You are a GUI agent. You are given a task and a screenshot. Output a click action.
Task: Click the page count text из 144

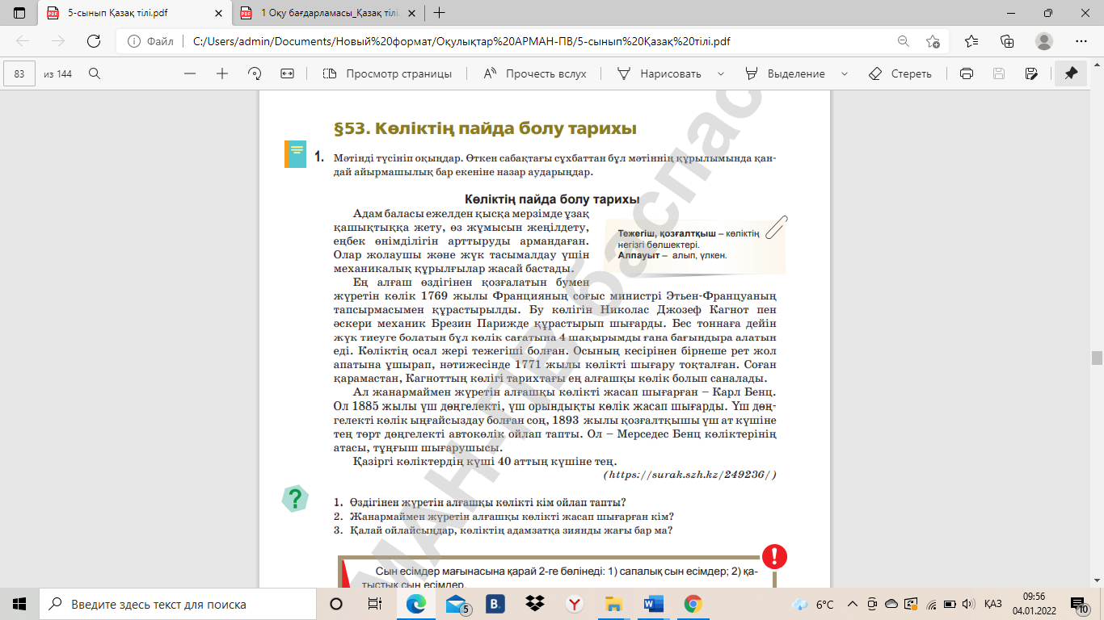pyautogui.click(x=57, y=73)
